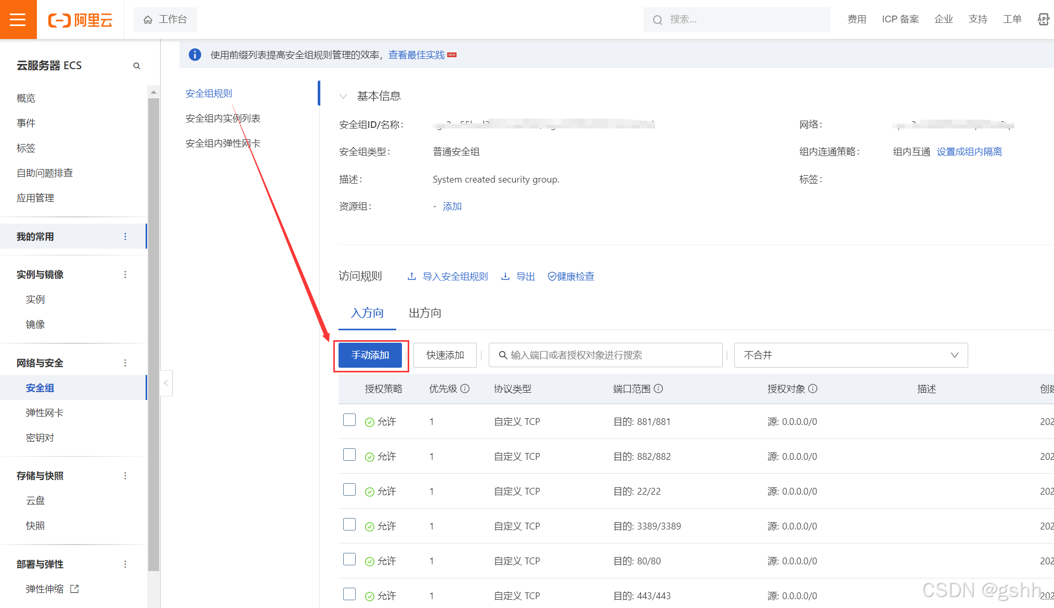Open the 不合并 merge dropdown

click(851, 355)
